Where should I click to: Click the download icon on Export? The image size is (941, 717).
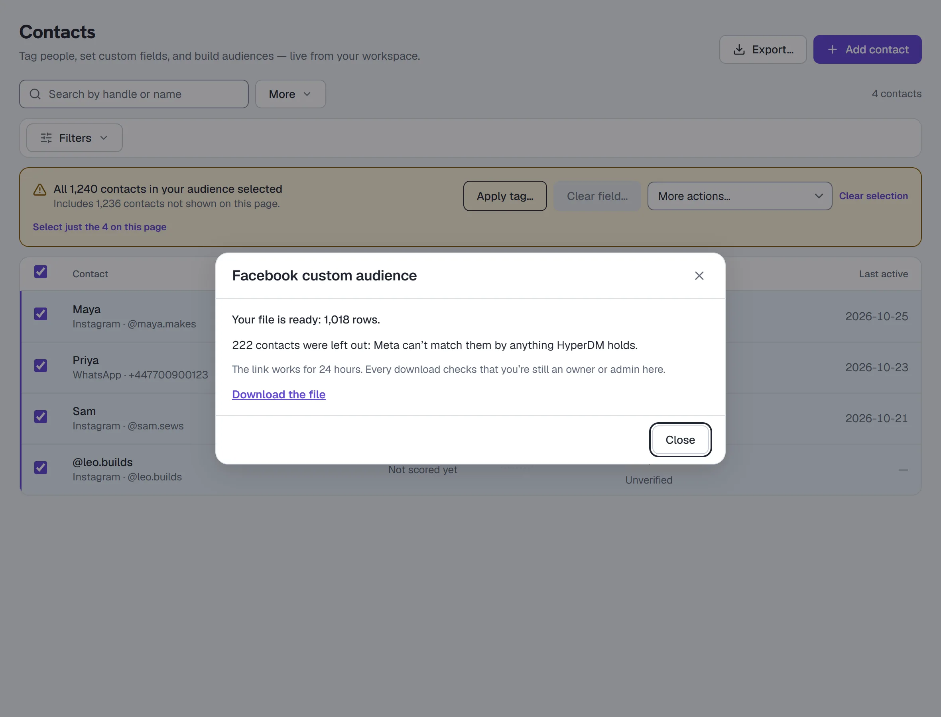tap(739, 49)
